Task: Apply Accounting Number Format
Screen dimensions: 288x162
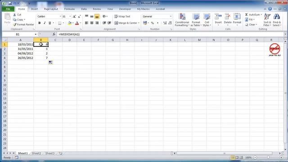Action: [145, 23]
